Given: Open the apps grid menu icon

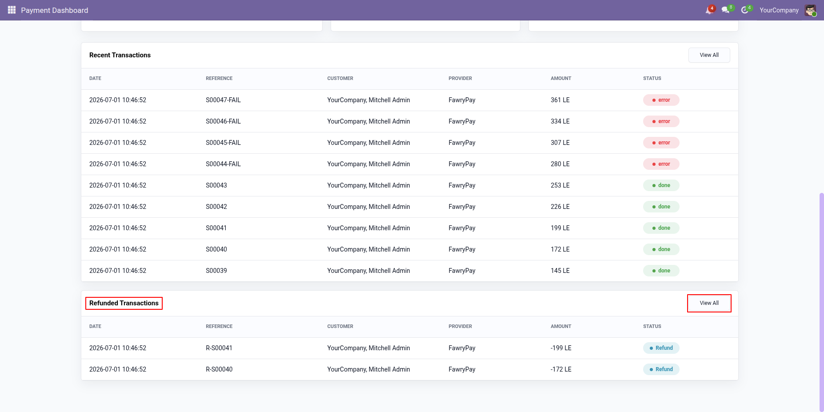Looking at the screenshot, I should click(12, 10).
